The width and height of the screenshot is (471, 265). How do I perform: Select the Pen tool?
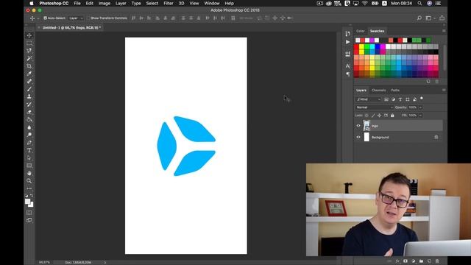point(29,142)
